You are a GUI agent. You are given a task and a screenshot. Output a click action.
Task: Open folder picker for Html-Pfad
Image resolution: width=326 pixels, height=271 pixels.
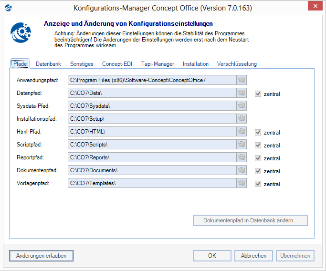point(242,131)
